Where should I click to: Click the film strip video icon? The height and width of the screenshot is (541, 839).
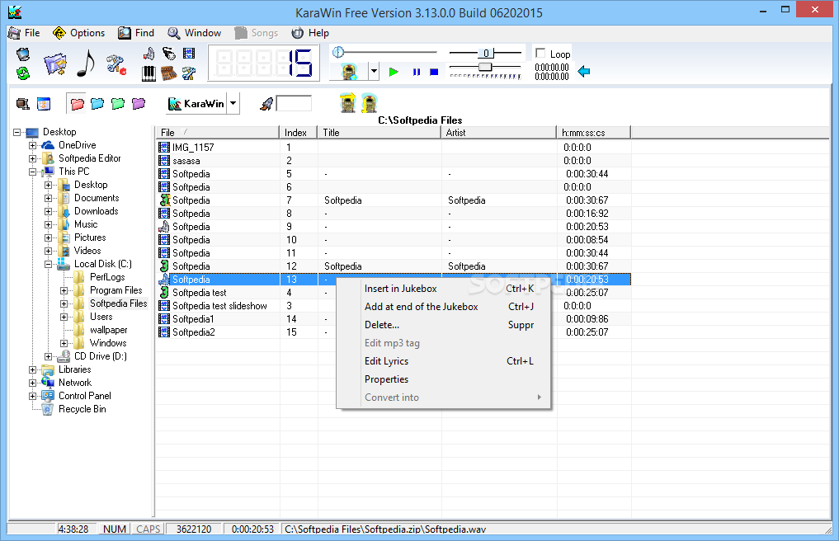pos(189,54)
